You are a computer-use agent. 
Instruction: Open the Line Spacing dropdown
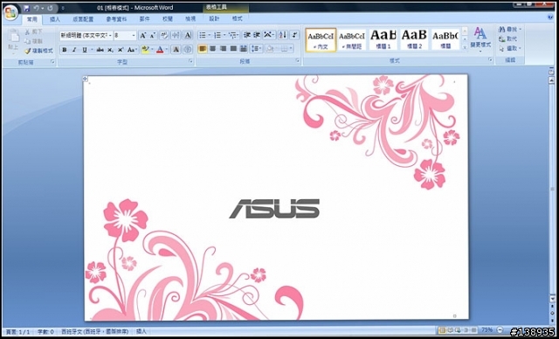256,49
